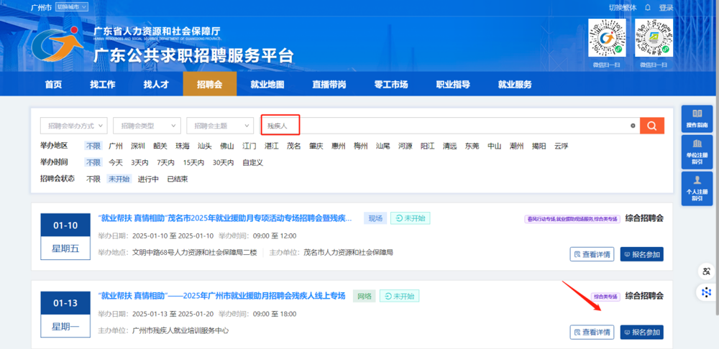Go to the 就业地图 navigation tab
This screenshot has width=719, height=349.
point(267,85)
